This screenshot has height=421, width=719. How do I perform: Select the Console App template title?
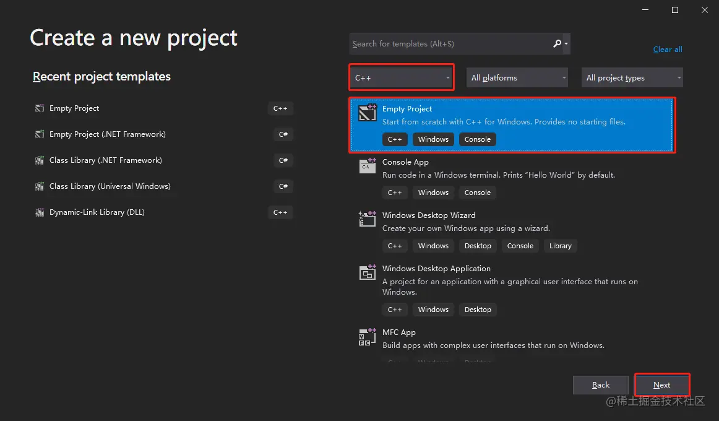click(x=405, y=162)
